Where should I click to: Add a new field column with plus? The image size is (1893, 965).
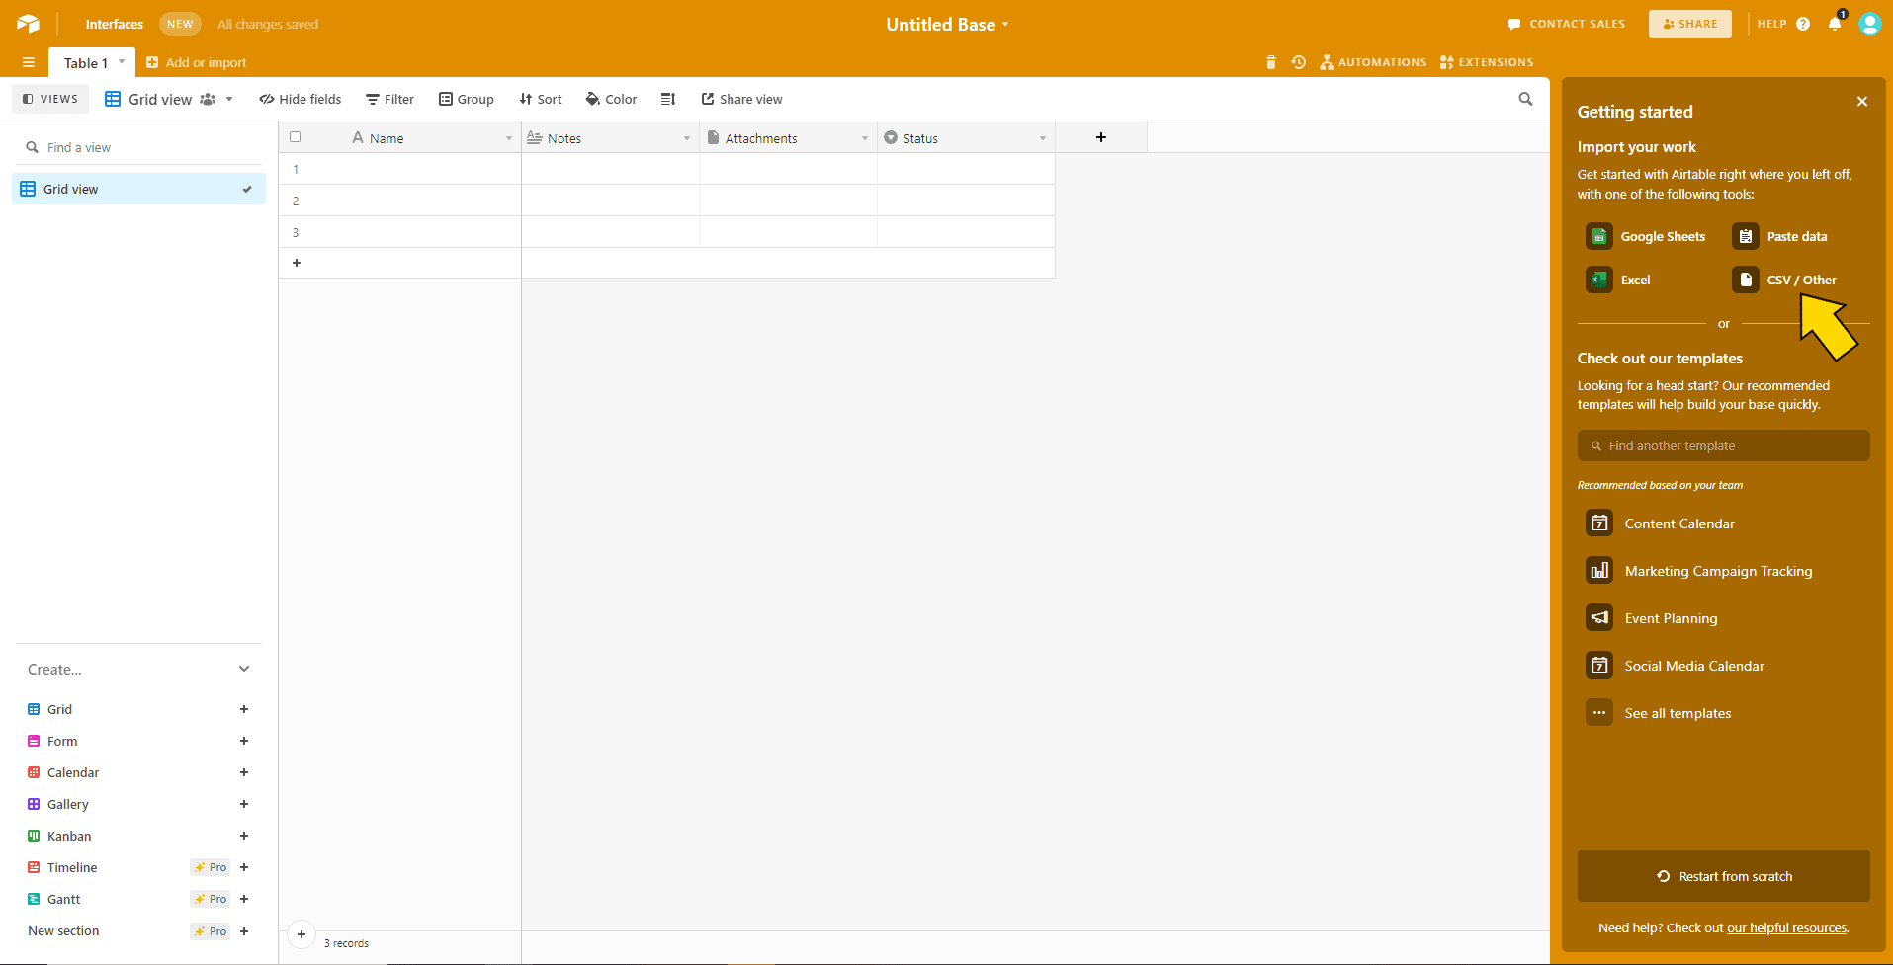tap(1101, 137)
